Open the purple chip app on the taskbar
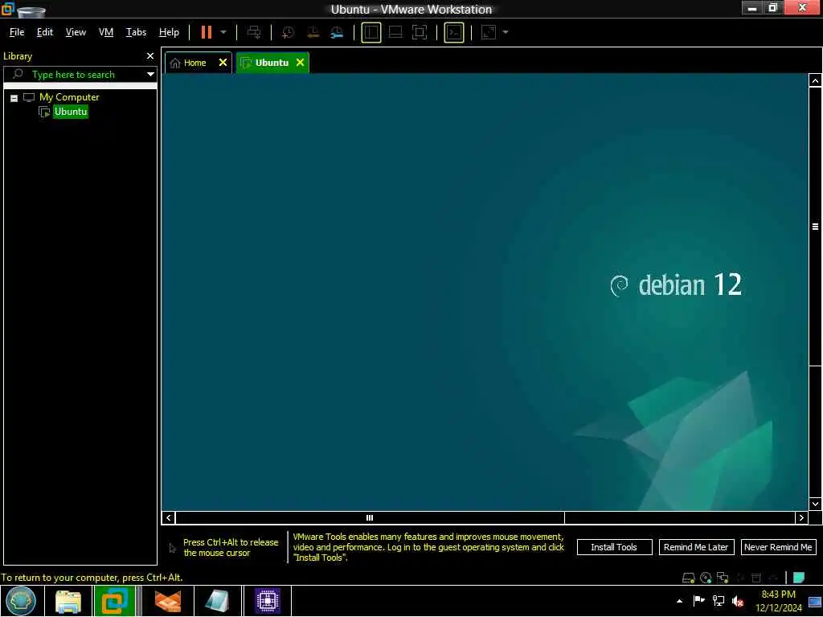 tap(267, 601)
